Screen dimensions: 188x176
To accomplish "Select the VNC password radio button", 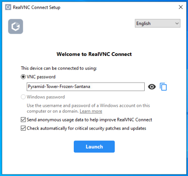I will tap(23, 77).
